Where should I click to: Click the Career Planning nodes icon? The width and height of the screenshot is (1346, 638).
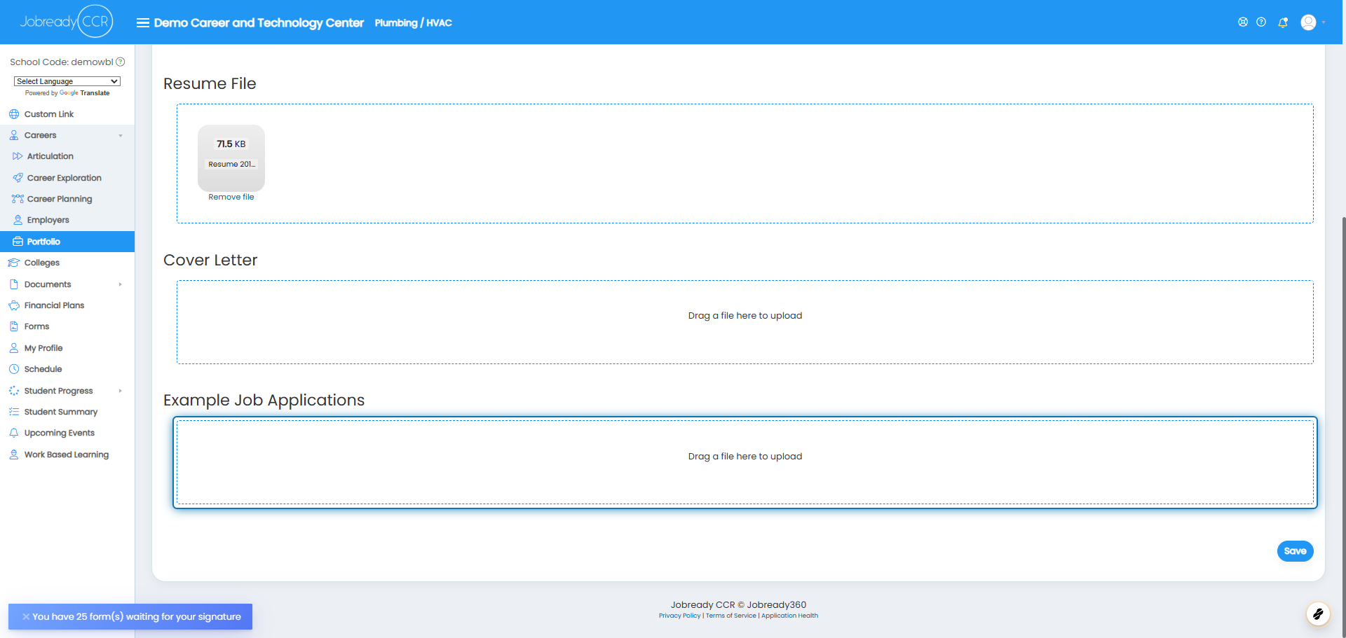click(18, 199)
